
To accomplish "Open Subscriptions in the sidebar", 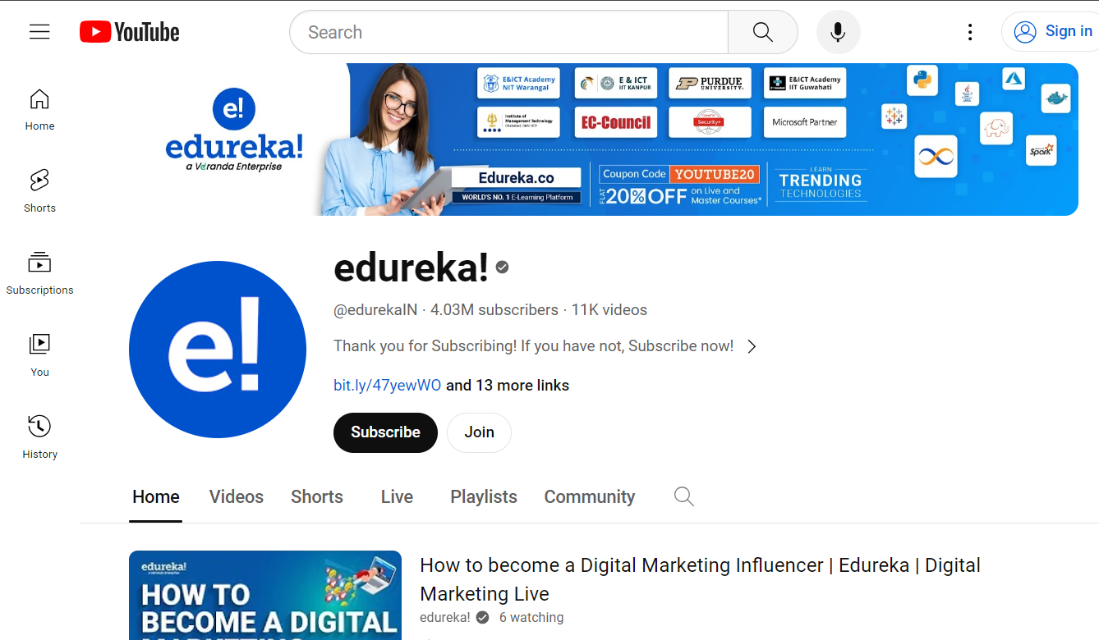I will pos(39,273).
